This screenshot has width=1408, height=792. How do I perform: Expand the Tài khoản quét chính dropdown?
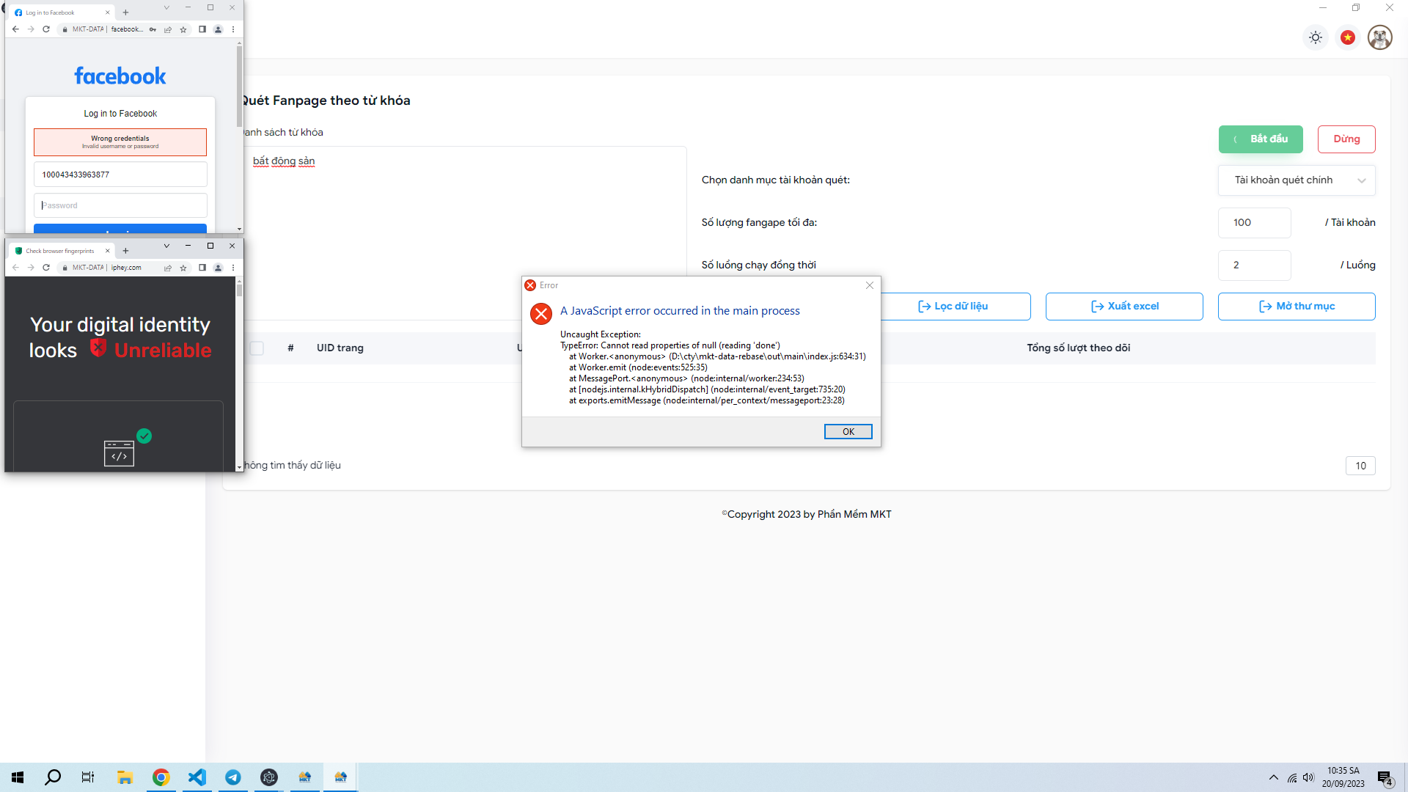pyautogui.click(x=1296, y=180)
